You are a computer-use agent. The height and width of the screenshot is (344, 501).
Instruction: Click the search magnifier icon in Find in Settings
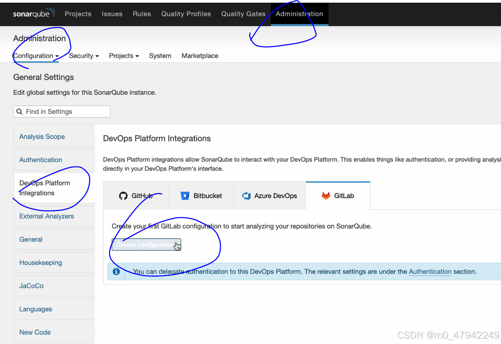pos(19,112)
